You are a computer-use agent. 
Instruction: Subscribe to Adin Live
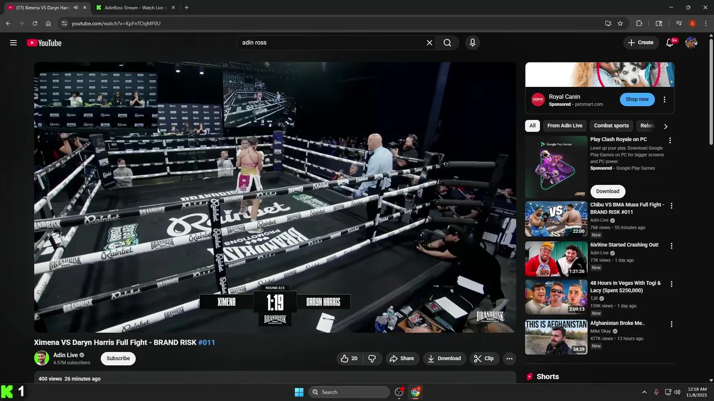118,359
